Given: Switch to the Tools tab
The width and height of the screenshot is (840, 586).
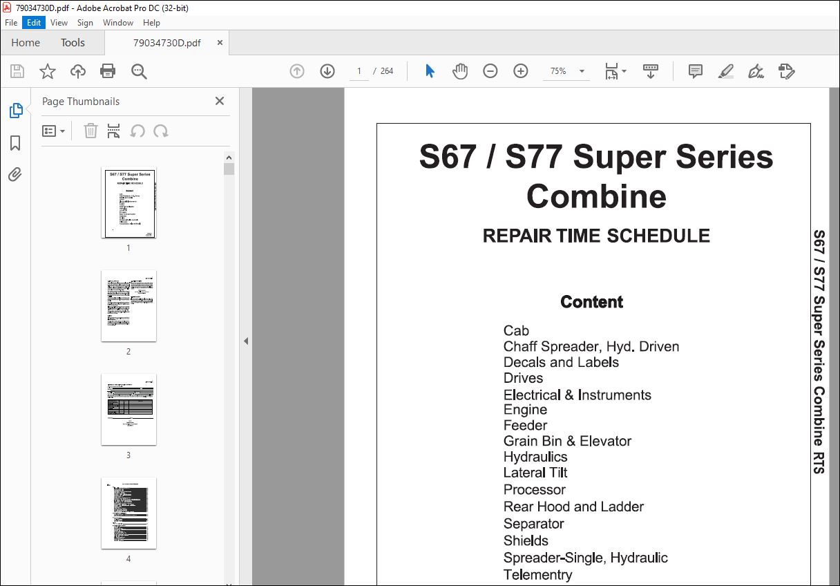Looking at the screenshot, I should tap(73, 43).
